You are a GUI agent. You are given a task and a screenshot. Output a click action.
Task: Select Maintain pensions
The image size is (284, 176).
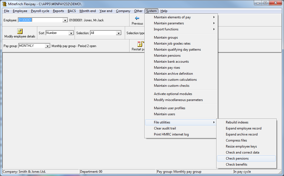181,56
